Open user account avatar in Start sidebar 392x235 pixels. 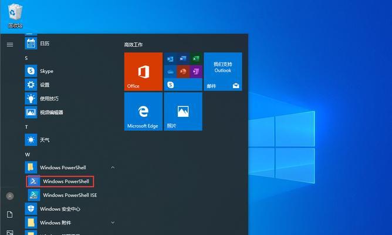pyautogui.click(x=10, y=196)
